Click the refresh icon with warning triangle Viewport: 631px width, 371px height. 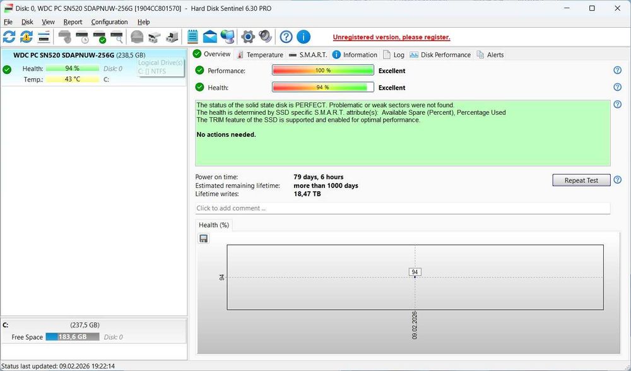pyautogui.click(x=27, y=37)
